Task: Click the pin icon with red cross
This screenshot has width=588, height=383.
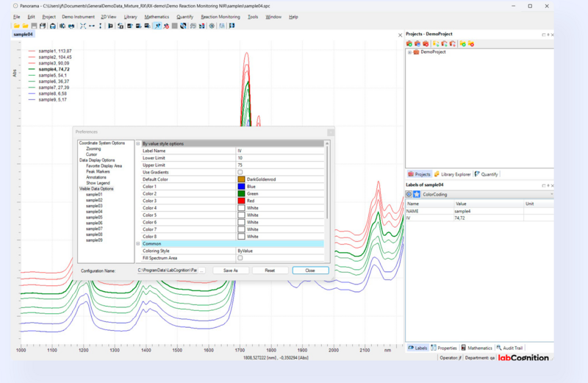Action: coord(166,26)
